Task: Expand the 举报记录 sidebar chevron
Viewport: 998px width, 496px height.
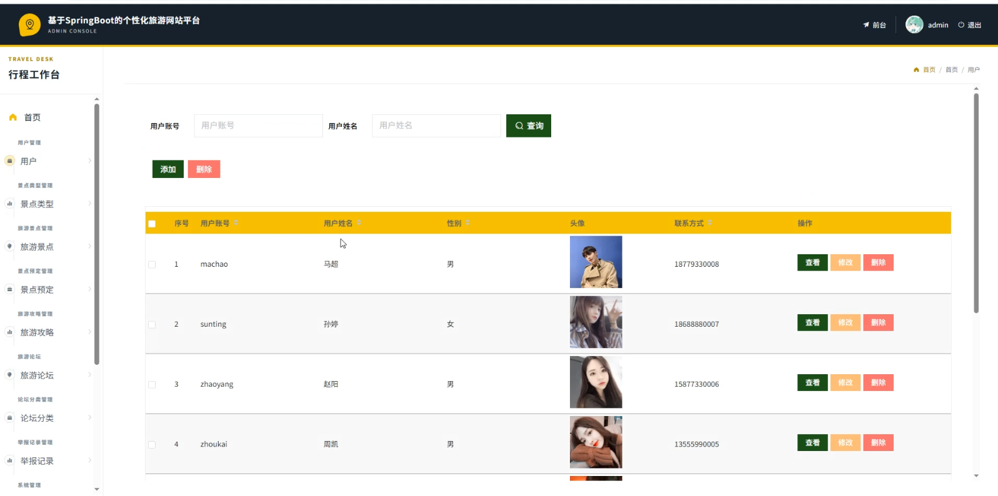Action: click(x=89, y=460)
